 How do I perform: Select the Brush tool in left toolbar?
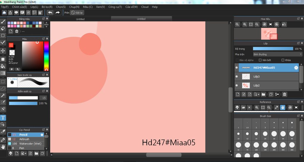(x=3, y=21)
